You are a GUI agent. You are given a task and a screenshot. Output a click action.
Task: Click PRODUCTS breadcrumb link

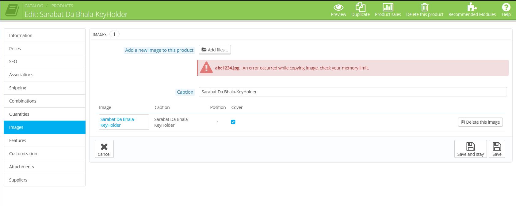click(62, 6)
